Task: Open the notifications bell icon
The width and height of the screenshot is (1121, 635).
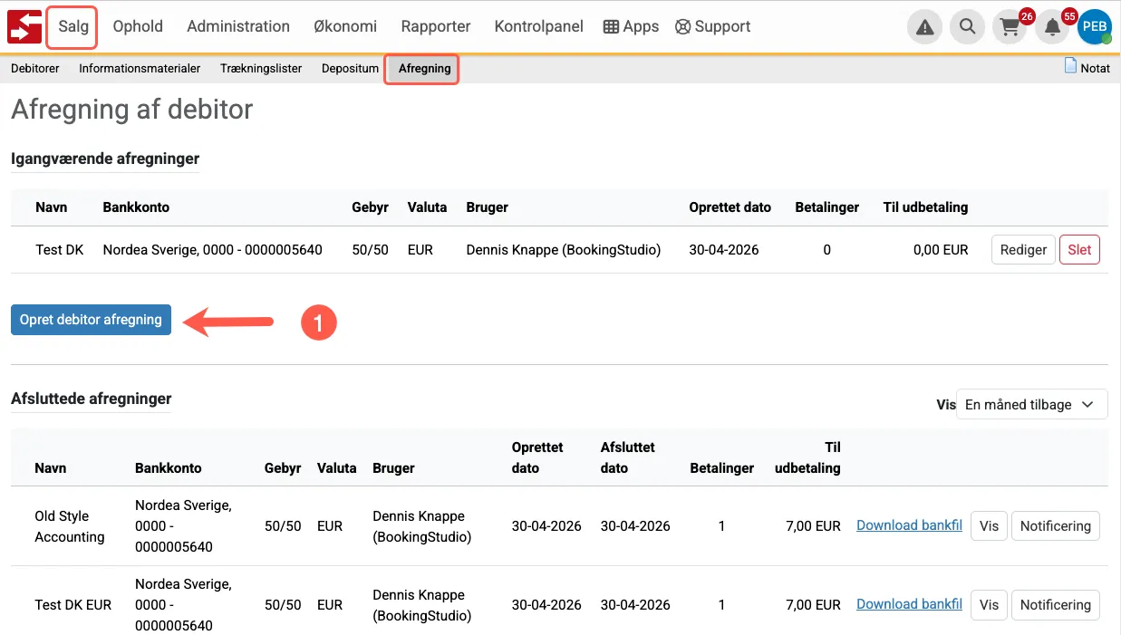Action: 1053,27
